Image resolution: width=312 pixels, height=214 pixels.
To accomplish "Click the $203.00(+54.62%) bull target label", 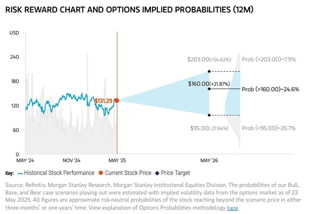I will (x=209, y=59).
